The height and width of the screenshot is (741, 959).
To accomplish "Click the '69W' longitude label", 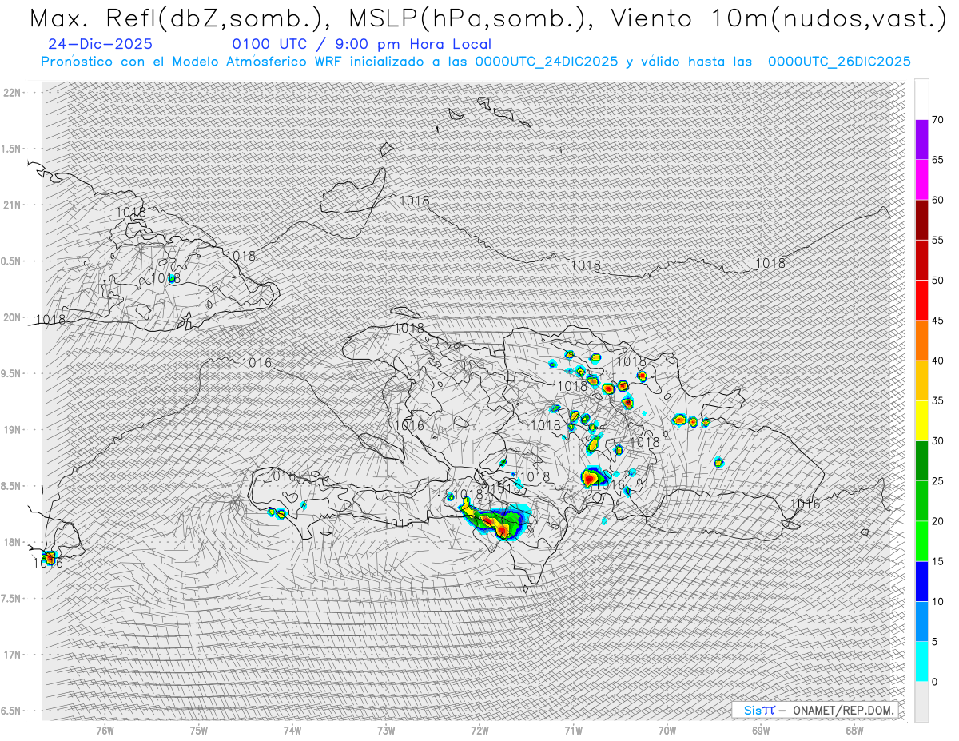I will [x=761, y=731].
